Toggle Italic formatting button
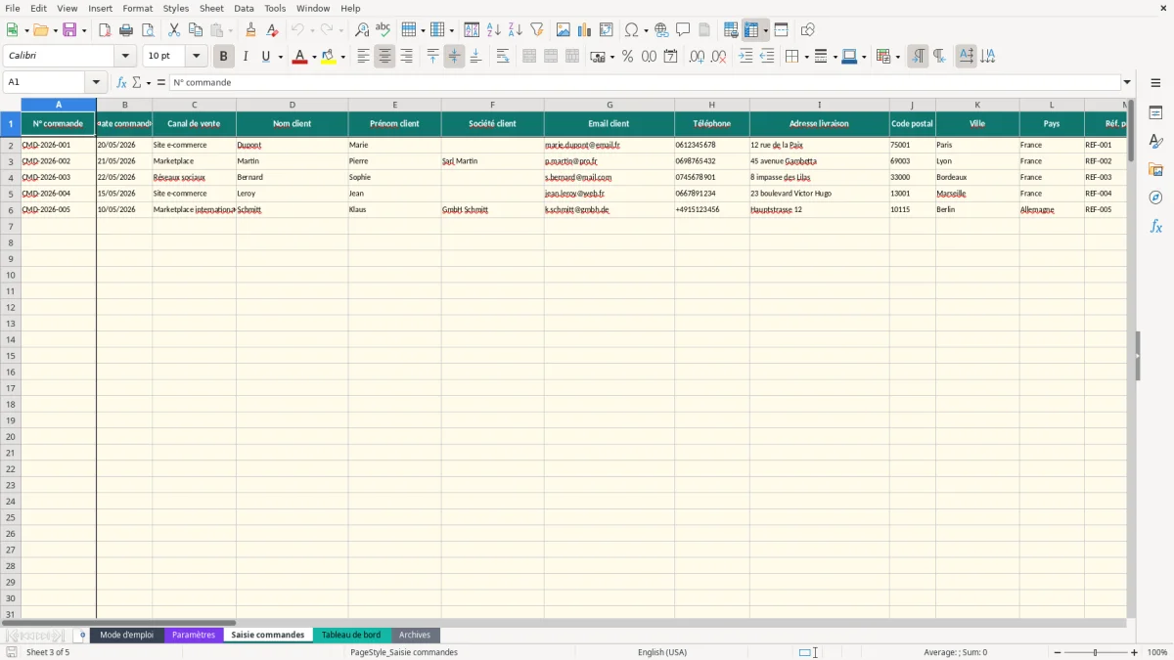This screenshot has width=1174, height=660. [x=246, y=57]
